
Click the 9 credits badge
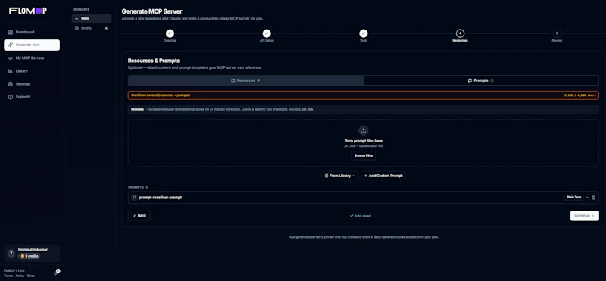pyautogui.click(x=30, y=256)
